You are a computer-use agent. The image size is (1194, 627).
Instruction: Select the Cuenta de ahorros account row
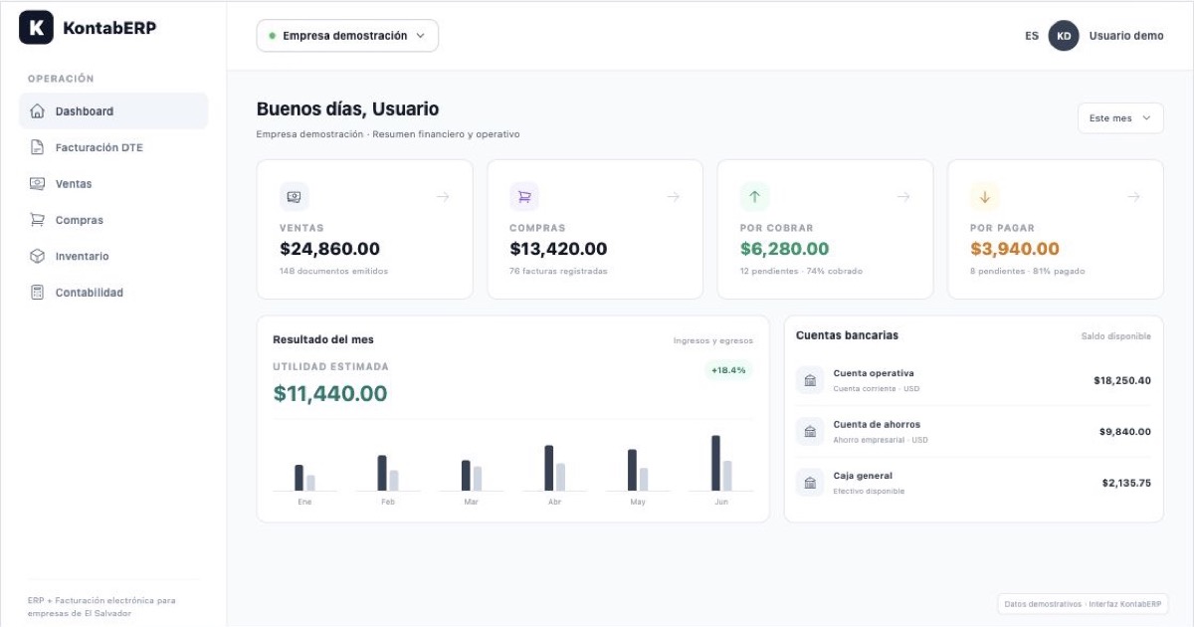[x=973, y=431]
